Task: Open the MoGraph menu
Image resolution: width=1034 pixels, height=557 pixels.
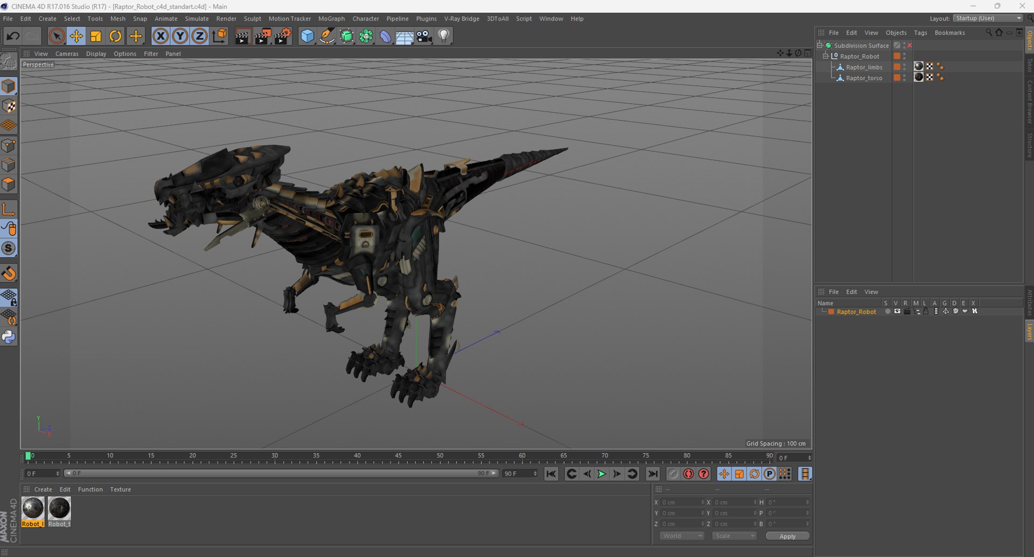Action: [x=331, y=18]
